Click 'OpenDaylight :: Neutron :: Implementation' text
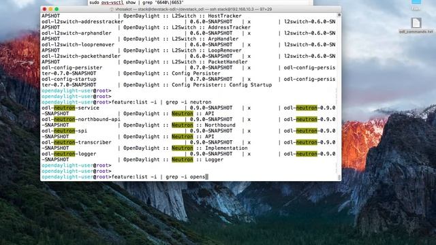This screenshot has width=436, height=245. [x=185, y=148]
